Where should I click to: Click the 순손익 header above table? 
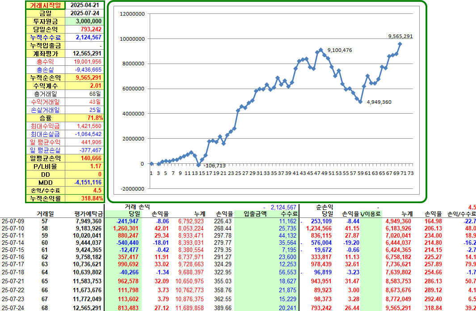click(324, 207)
